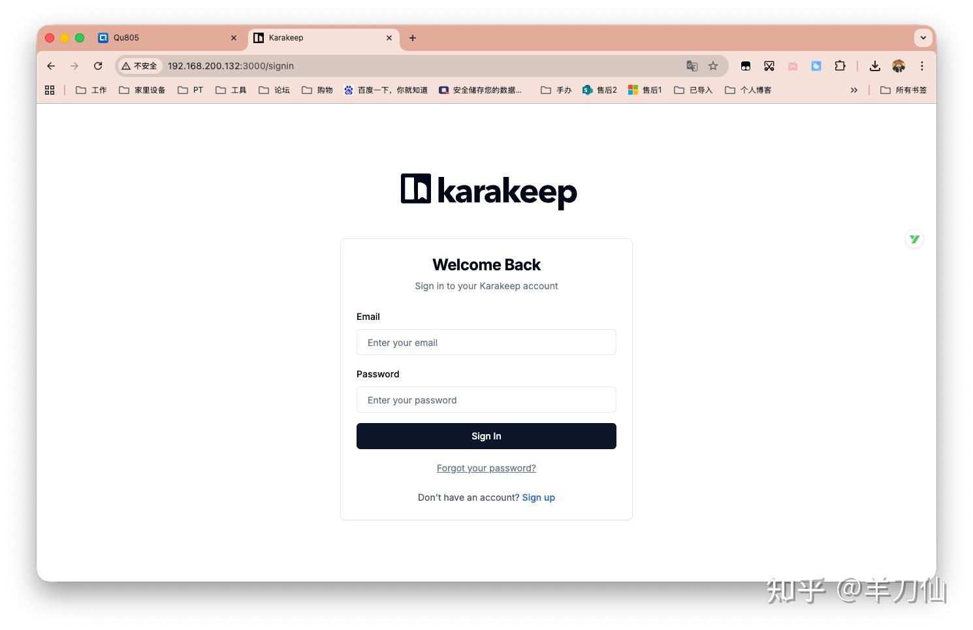Bookmark this page via the star icon
The width and height of the screenshot is (973, 630).
tap(713, 66)
